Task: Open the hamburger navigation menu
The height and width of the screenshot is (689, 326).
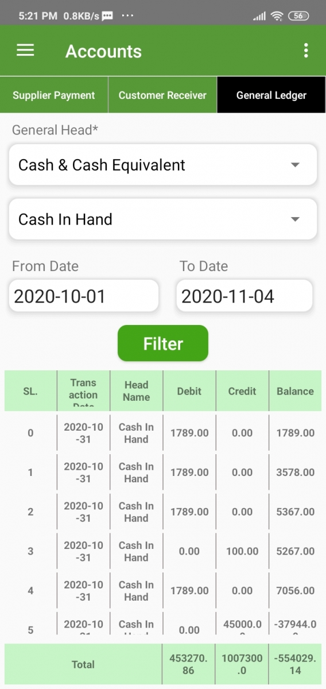Action: tap(25, 51)
